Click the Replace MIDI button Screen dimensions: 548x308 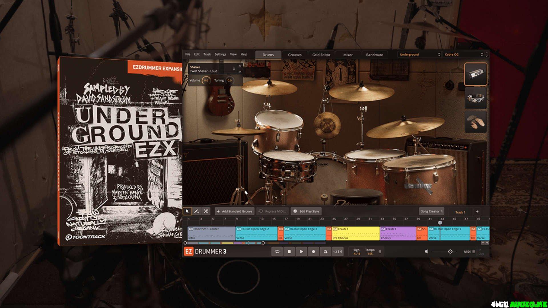(273, 211)
